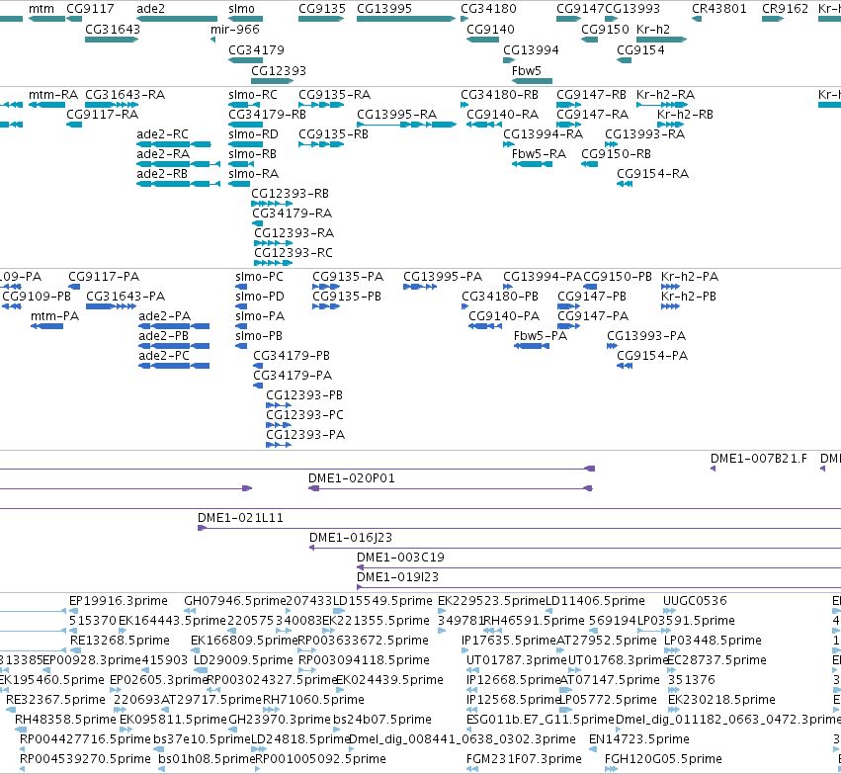Click the ade2-PC protein label
The height and width of the screenshot is (774, 841).
tap(164, 356)
